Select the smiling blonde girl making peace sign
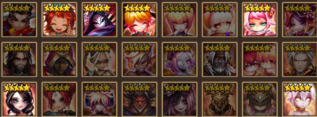 point(139,20)
